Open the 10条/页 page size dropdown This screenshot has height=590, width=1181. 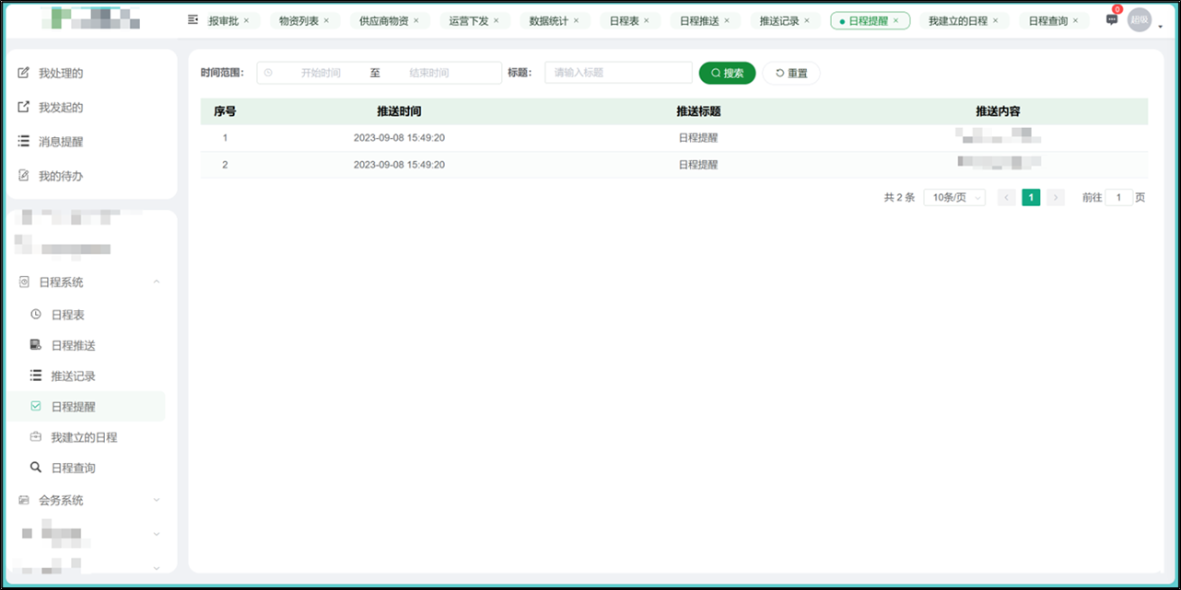(954, 197)
